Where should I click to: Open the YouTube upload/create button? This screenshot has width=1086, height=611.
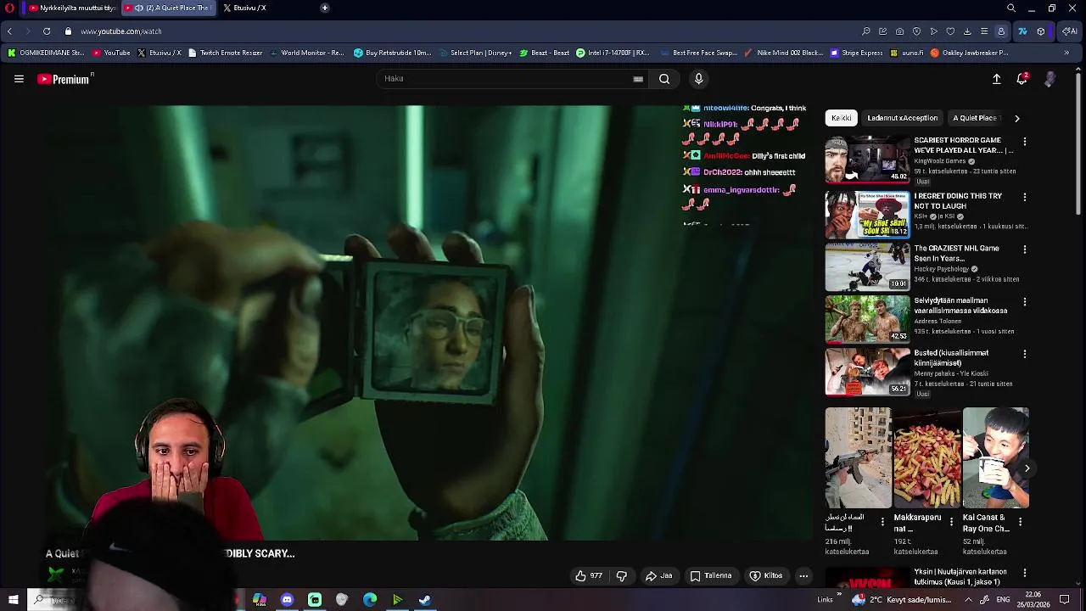pos(997,79)
